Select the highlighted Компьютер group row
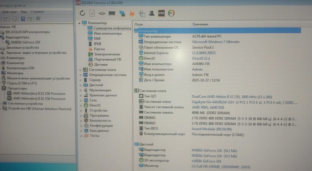Image resolution: width=312 pixels, height=171 pixels. [x=217, y=31]
